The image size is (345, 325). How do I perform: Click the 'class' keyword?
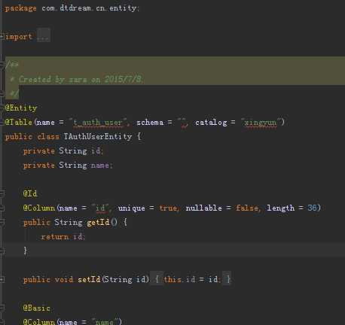[48, 137]
